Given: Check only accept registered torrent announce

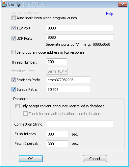Looking at the screenshot, I should click(x=17, y=106).
